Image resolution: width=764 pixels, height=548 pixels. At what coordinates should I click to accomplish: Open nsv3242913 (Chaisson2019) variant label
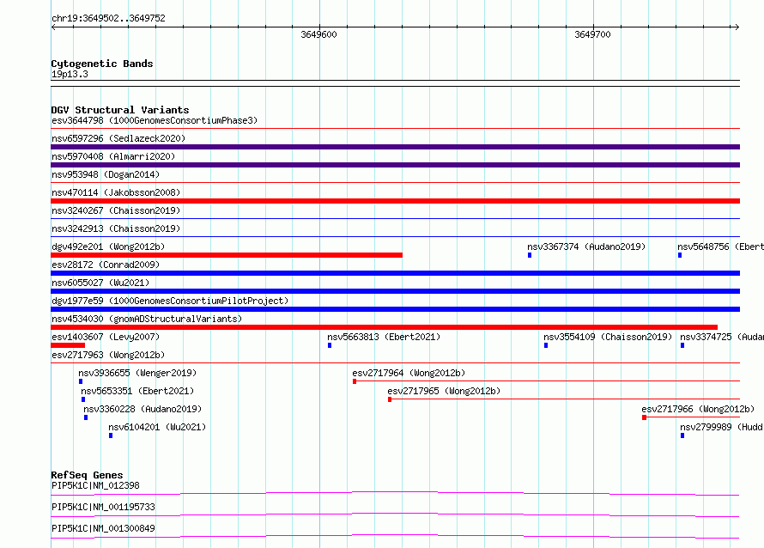tap(116, 228)
